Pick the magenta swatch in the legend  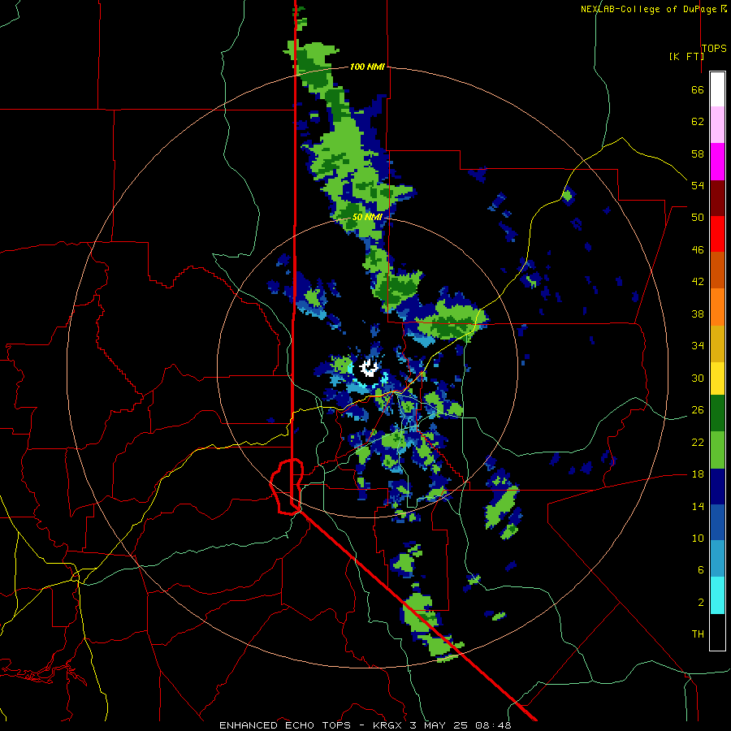coord(717,162)
